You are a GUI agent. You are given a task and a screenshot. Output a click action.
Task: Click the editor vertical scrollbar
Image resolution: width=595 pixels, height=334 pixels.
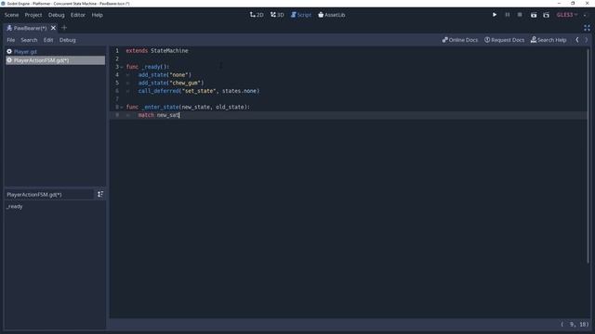[588, 155]
